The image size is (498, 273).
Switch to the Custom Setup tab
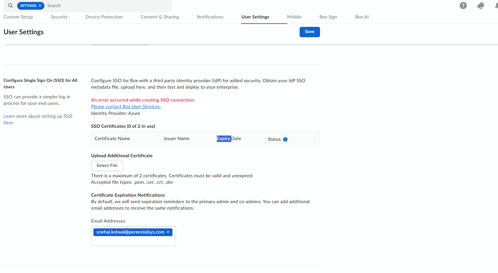[18, 17]
